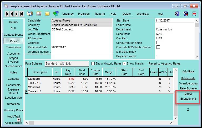Open Contact Events sidebar tab
Screen dimensions: 202x128
(13, 35)
